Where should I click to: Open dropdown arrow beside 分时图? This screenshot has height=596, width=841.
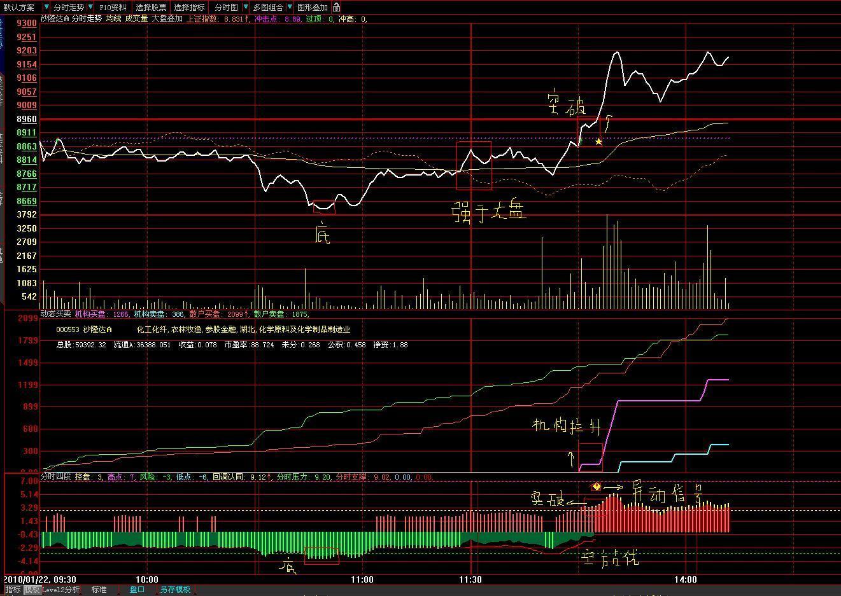click(x=246, y=8)
